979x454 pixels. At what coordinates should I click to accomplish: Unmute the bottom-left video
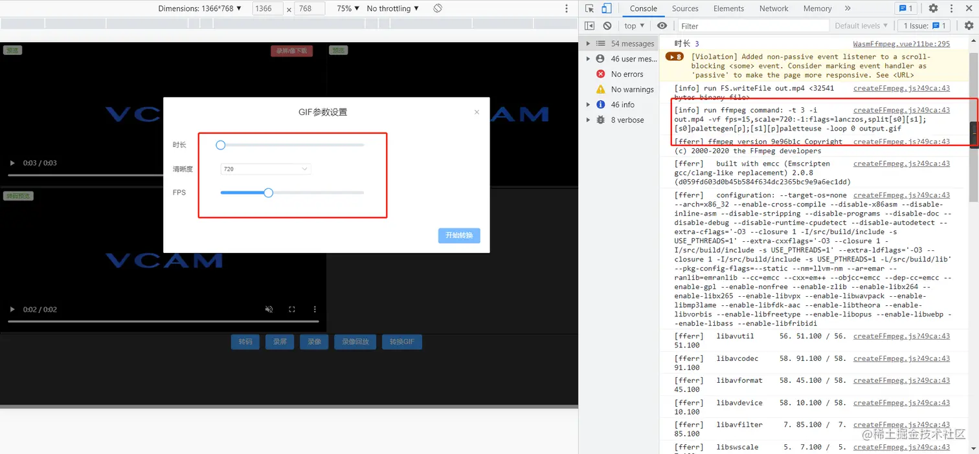269,309
